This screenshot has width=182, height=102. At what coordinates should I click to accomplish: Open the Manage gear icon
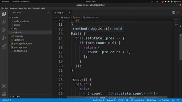(4, 94)
